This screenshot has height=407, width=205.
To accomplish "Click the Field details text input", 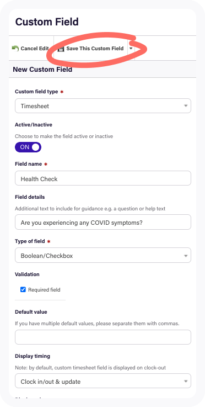I will (103, 222).
